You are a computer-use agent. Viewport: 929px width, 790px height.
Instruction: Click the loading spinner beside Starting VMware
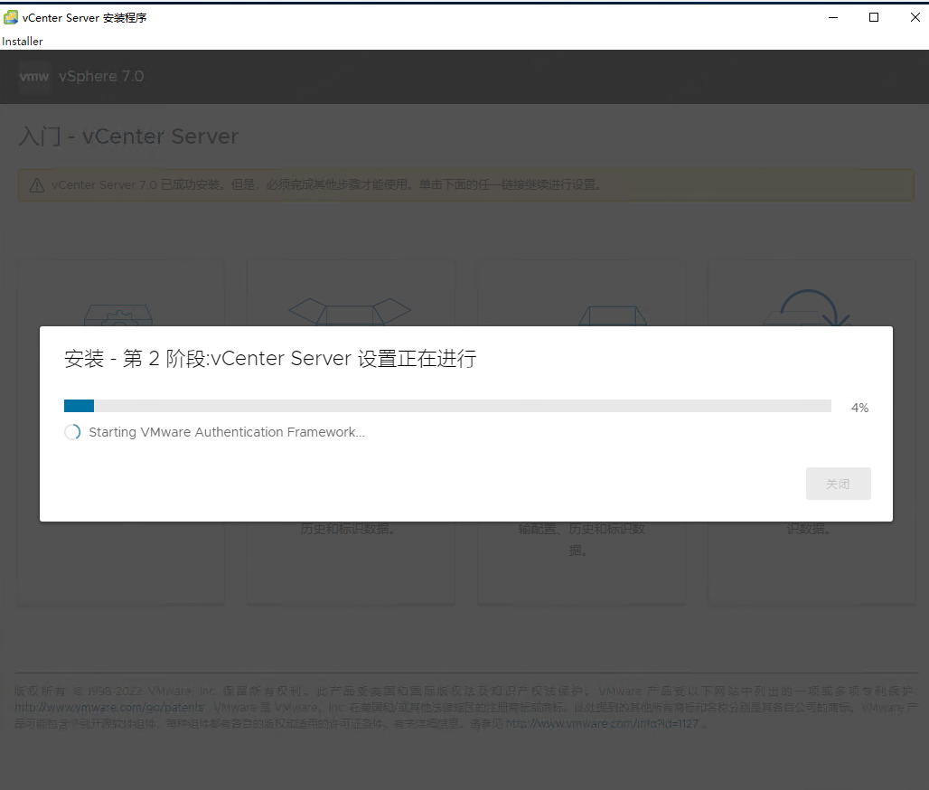tap(72, 432)
